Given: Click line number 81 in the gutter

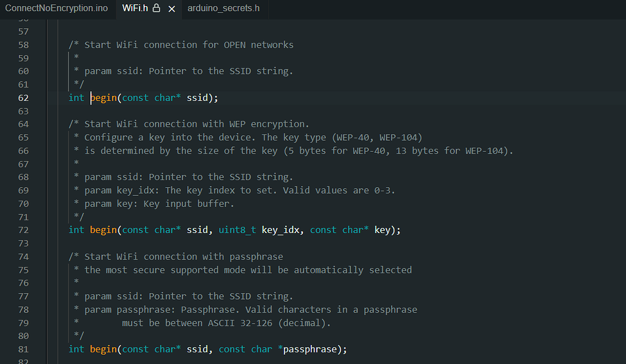Looking at the screenshot, I should coord(23,349).
